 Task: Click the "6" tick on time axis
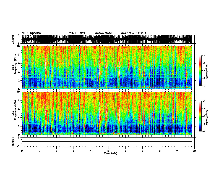126,151
